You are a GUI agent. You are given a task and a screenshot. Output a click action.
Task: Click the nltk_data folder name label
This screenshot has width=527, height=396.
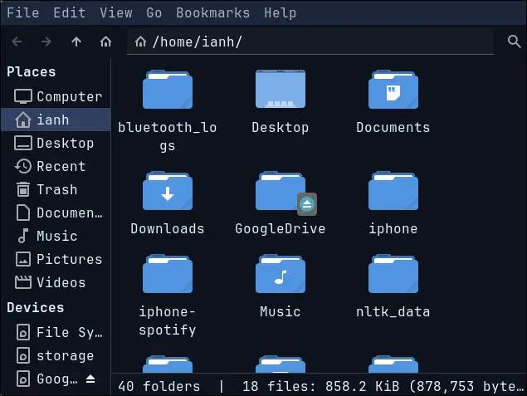click(393, 311)
